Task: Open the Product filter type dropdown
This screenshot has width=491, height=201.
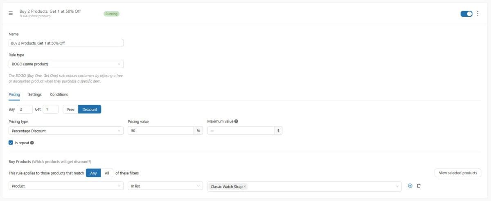Action: coord(66,186)
